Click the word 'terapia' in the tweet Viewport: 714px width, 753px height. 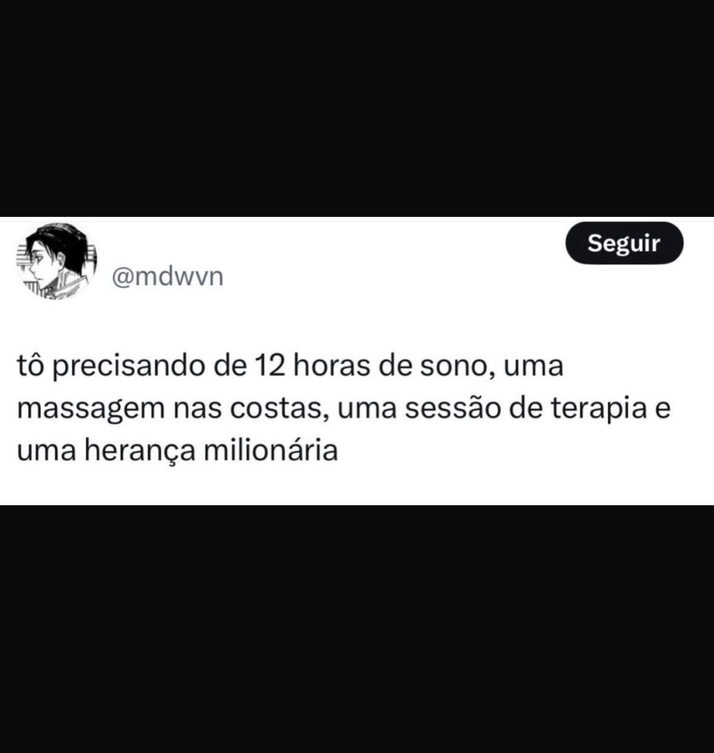click(599, 409)
